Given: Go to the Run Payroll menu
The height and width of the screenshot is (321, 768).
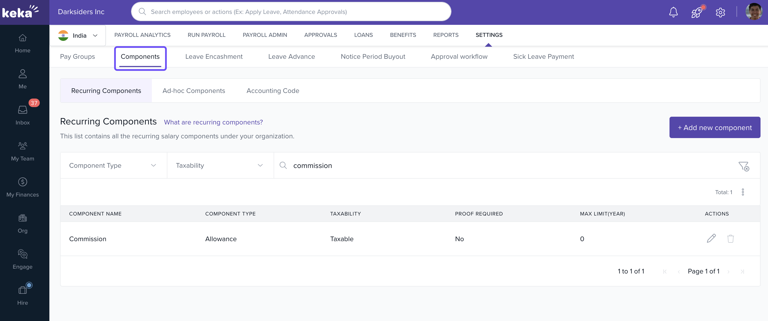Looking at the screenshot, I should click(x=206, y=35).
